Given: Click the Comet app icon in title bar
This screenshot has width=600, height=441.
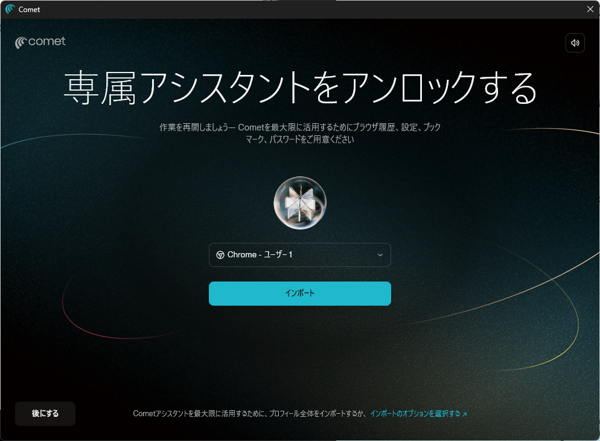Looking at the screenshot, I should click(10, 9).
